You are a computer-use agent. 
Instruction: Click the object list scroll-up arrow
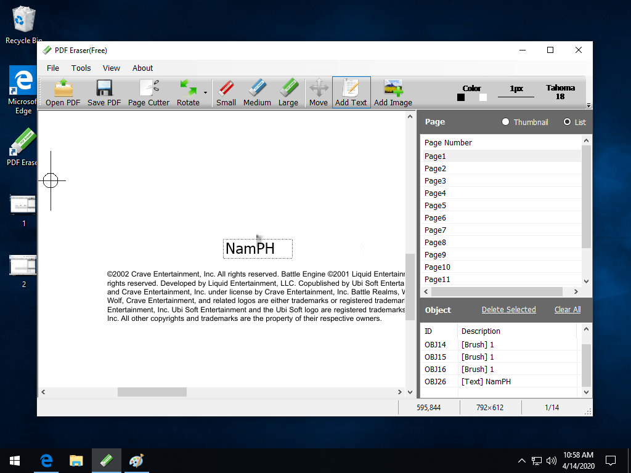coord(586,329)
